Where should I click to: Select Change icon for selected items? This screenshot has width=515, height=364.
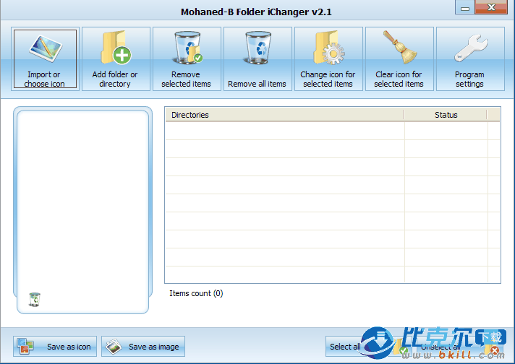point(329,59)
